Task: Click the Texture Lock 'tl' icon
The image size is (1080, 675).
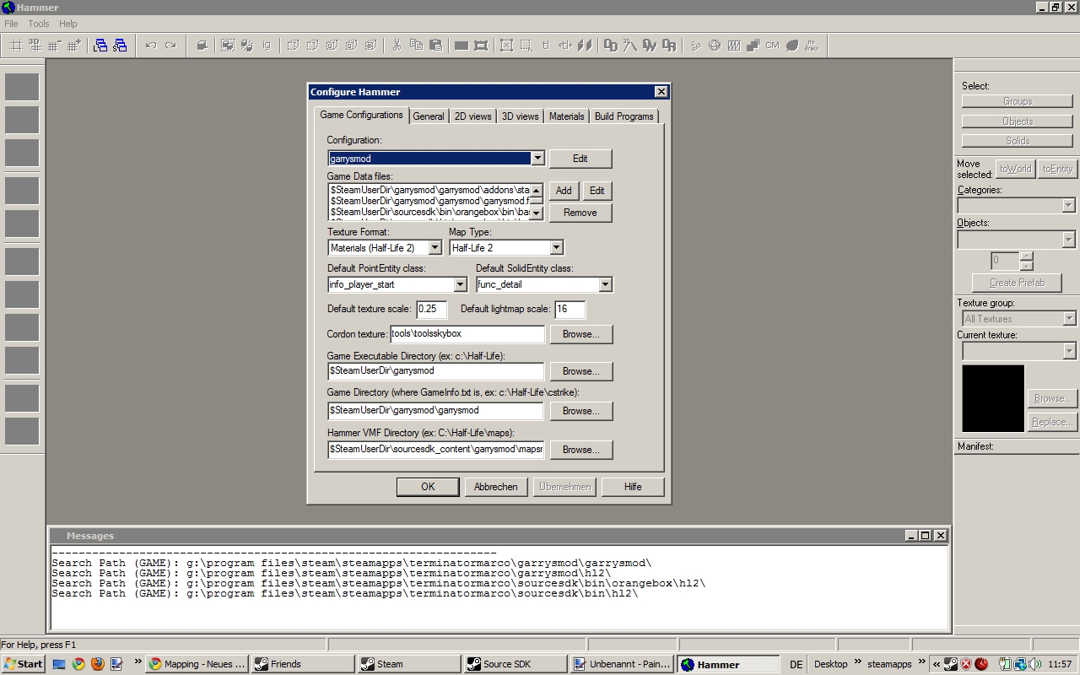Action: tap(545, 46)
